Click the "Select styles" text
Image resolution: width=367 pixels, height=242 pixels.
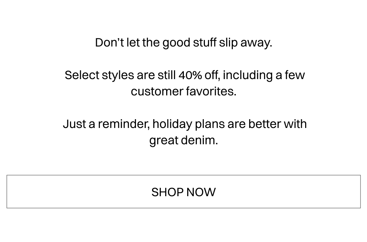(99, 75)
